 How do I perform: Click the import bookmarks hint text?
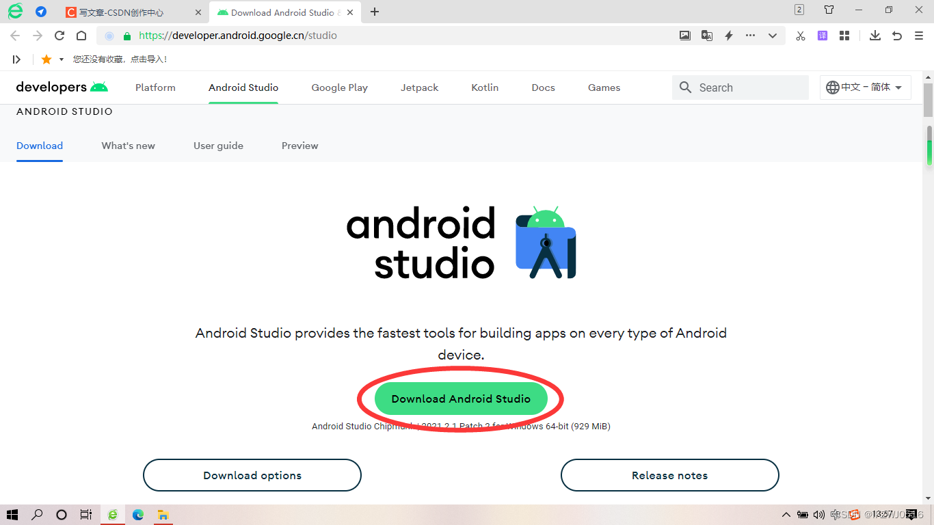(120, 59)
